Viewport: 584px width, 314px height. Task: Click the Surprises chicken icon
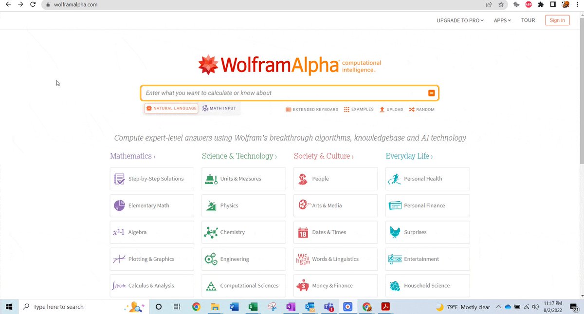coord(395,232)
